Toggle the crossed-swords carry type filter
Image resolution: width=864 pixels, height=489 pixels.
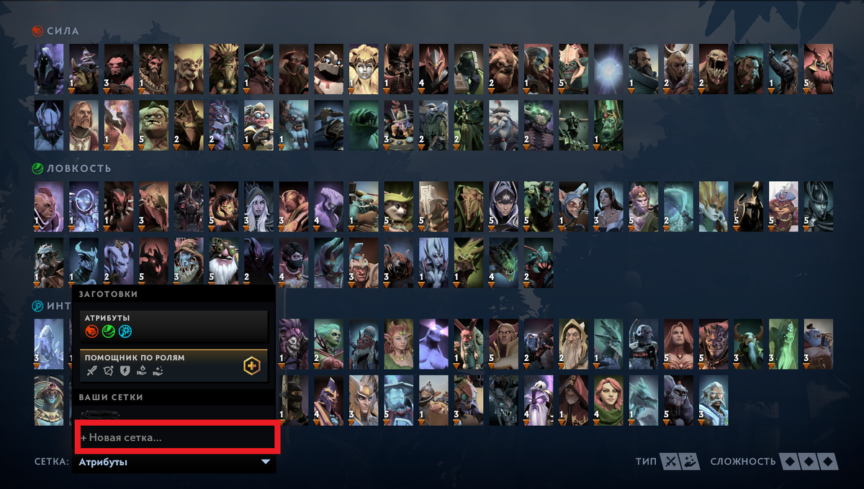[x=670, y=462]
